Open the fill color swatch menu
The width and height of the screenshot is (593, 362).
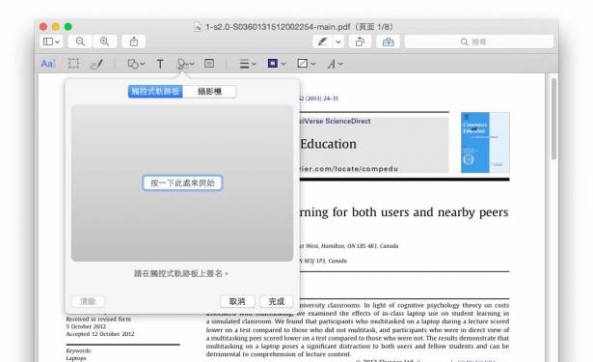(x=306, y=64)
